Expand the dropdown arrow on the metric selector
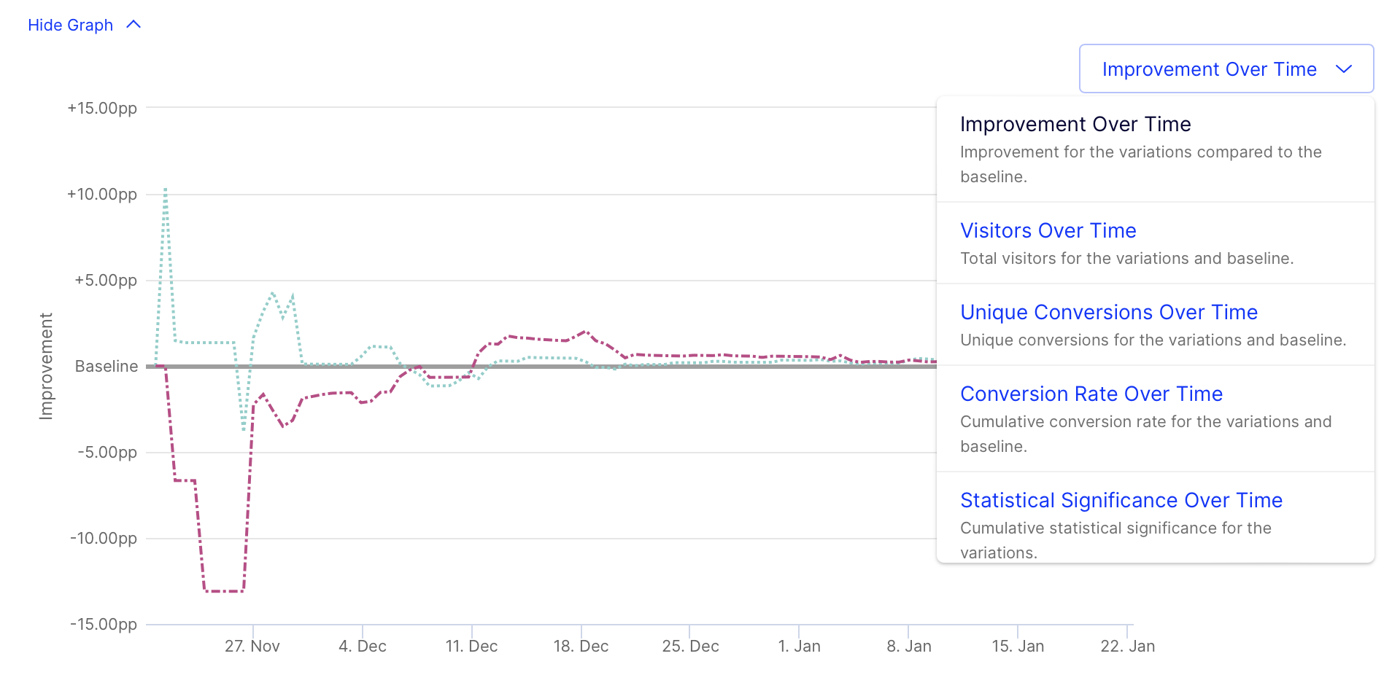The image size is (1392, 691). point(1343,69)
